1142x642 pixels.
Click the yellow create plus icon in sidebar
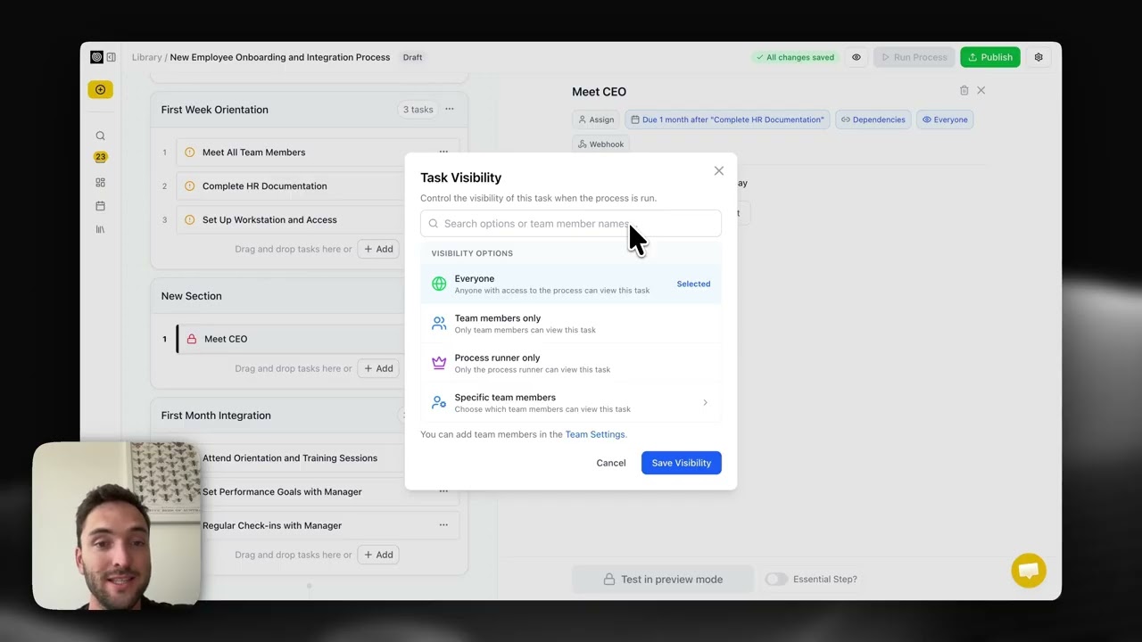pos(100,89)
